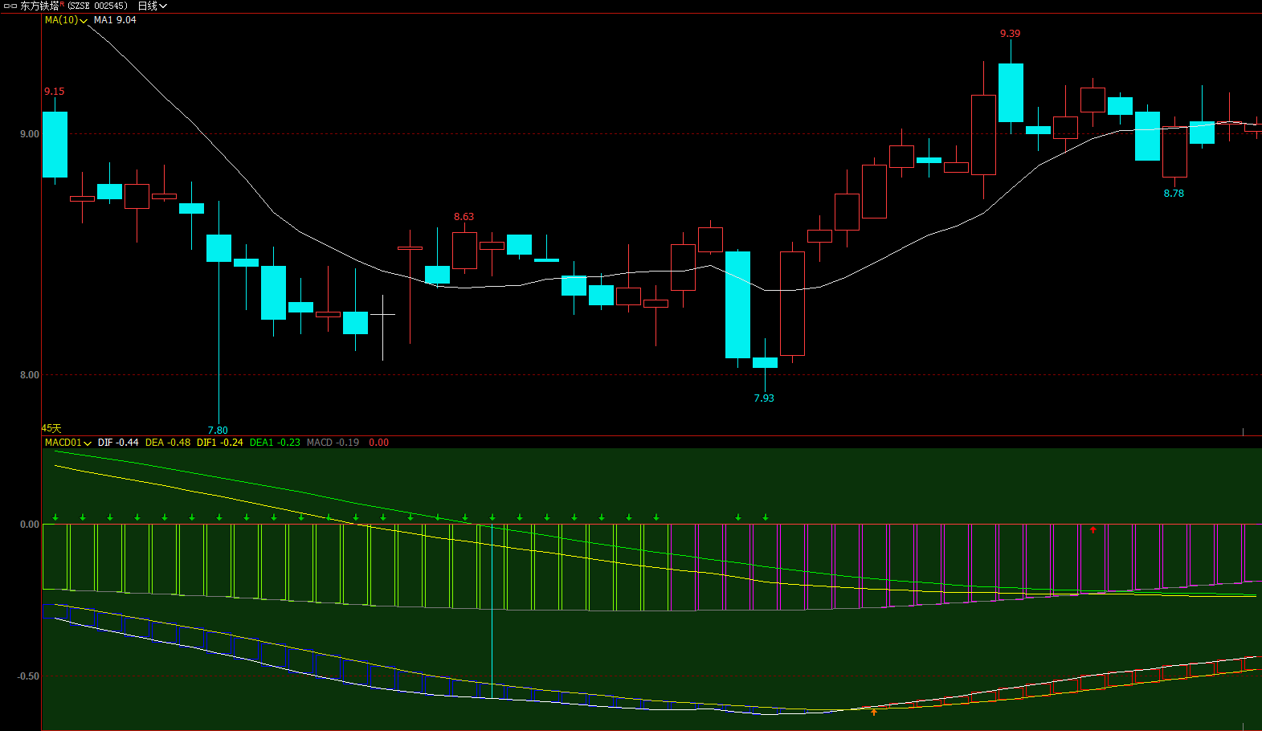Screen dimensions: 1262x731
Task: Select the long cyan candlestick above 7.93
Action: click(737, 305)
